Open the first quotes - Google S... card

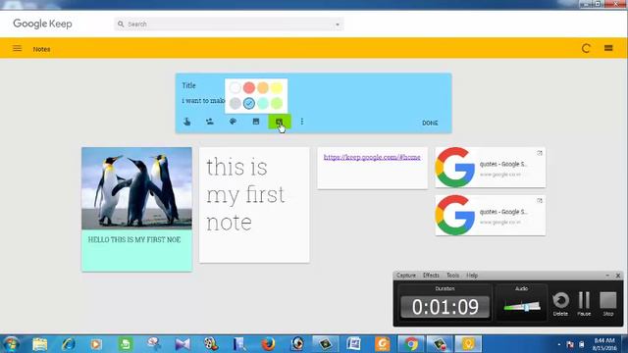pyautogui.click(x=491, y=168)
